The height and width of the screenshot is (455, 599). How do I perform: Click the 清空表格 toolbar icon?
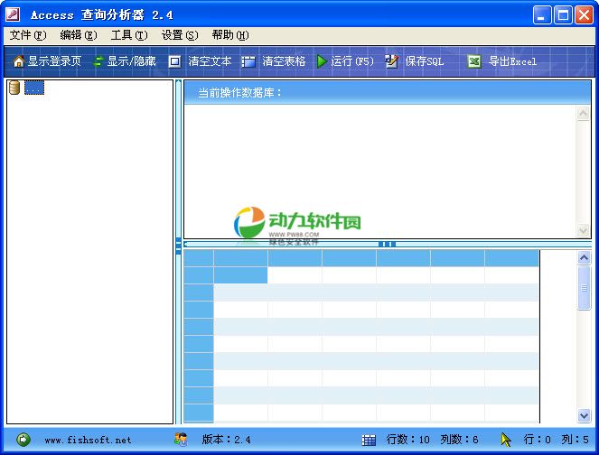pos(248,61)
